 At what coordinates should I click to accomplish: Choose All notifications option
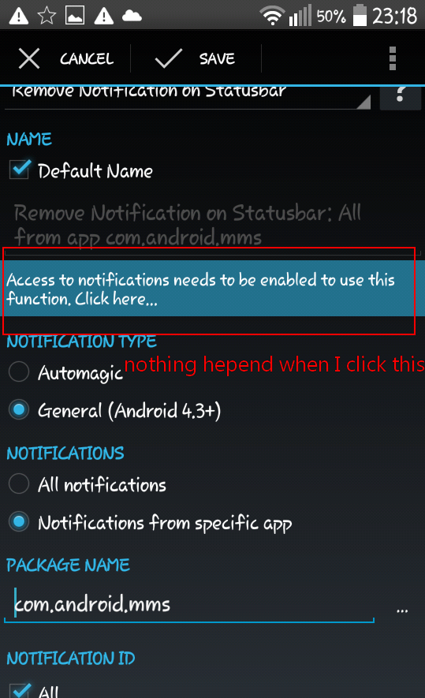coord(19,484)
